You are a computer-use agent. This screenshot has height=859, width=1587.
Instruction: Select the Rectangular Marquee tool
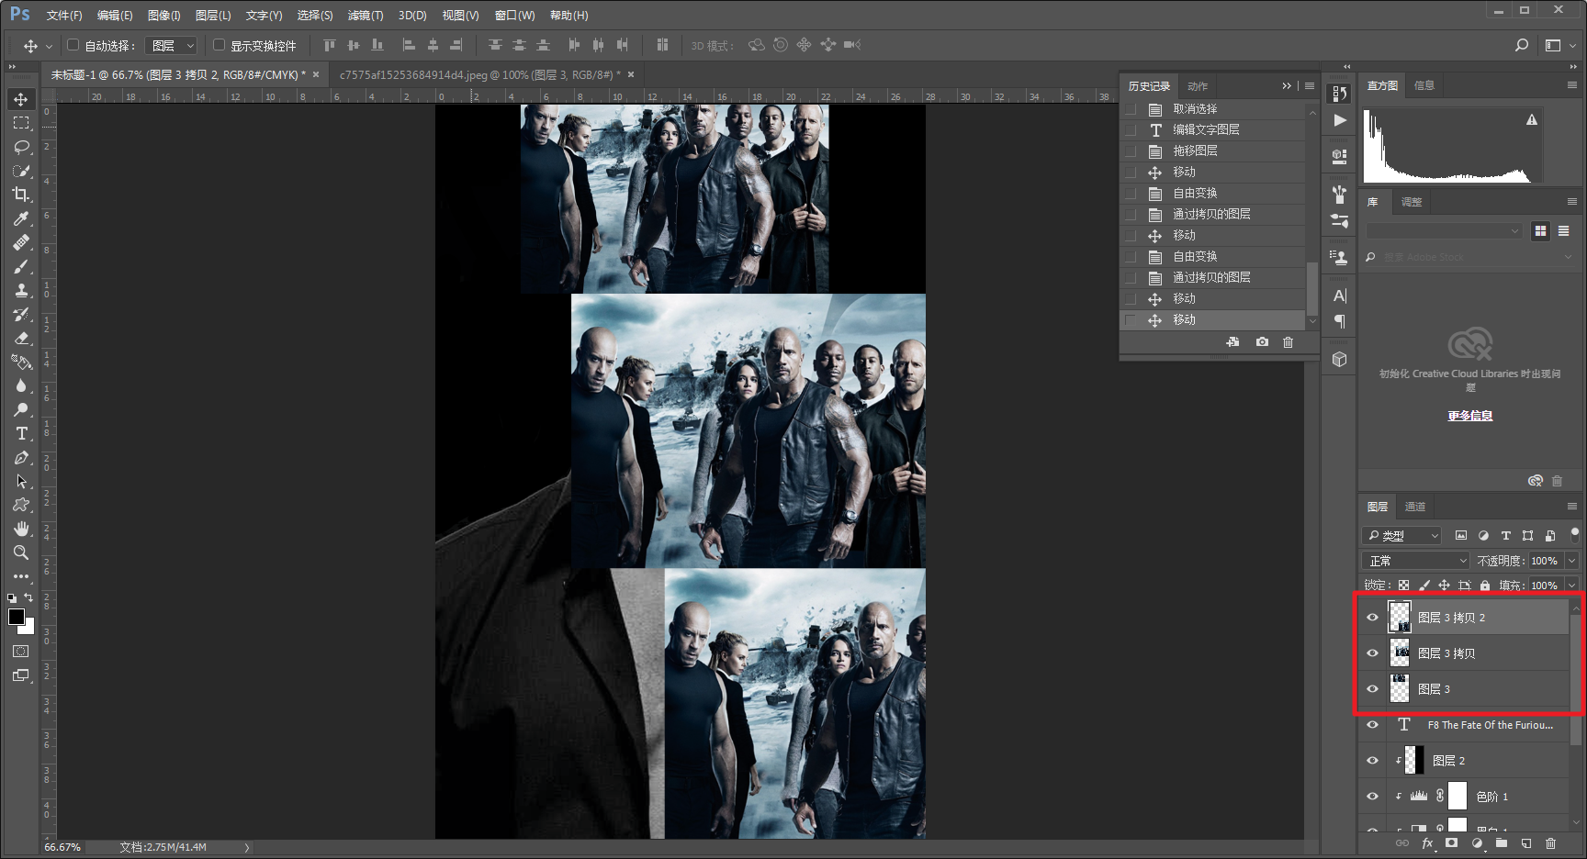[x=21, y=123]
